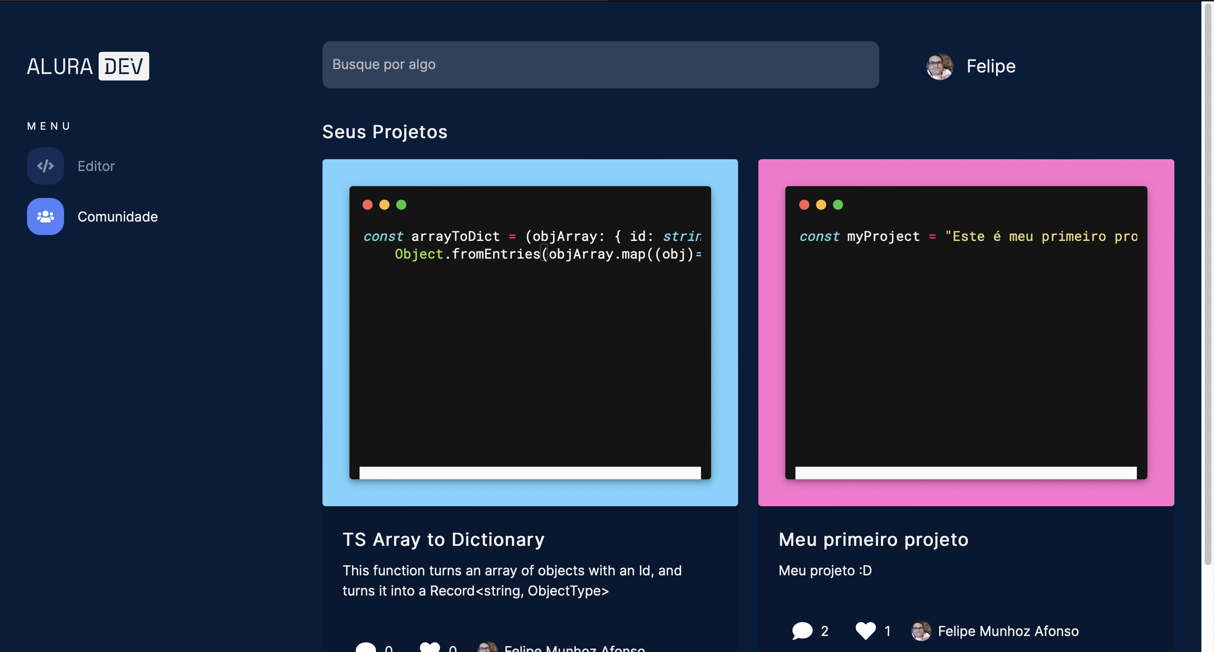Click Felipe Munhoz Afonso on Meu primeiro projeto
Screen dimensions: 1214x652
coord(1008,631)
